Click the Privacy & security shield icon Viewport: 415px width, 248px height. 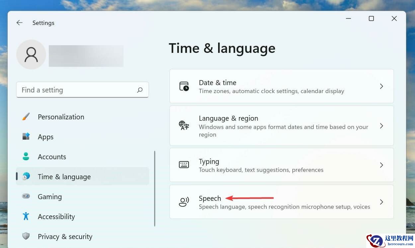(26, 236)
